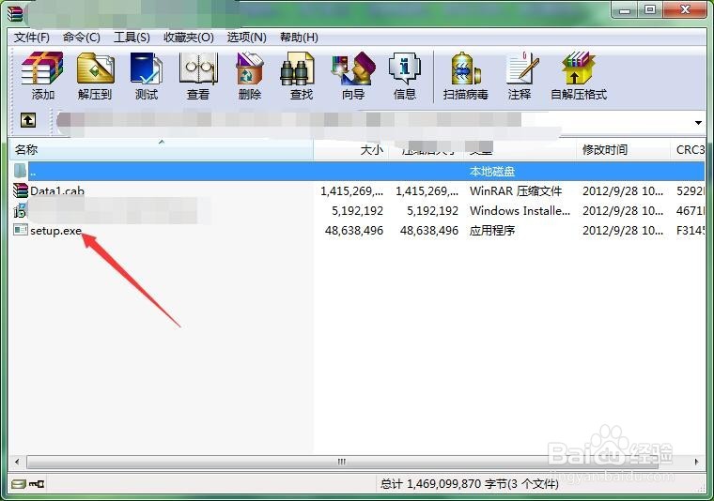Expand the address bar dropdown arrow
The width and height of the screenshot is (714, 501).
point(698,123)
